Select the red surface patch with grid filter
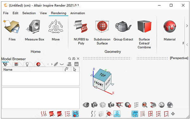The height and width of the screenshot is (119, 190). coord(60,114)
